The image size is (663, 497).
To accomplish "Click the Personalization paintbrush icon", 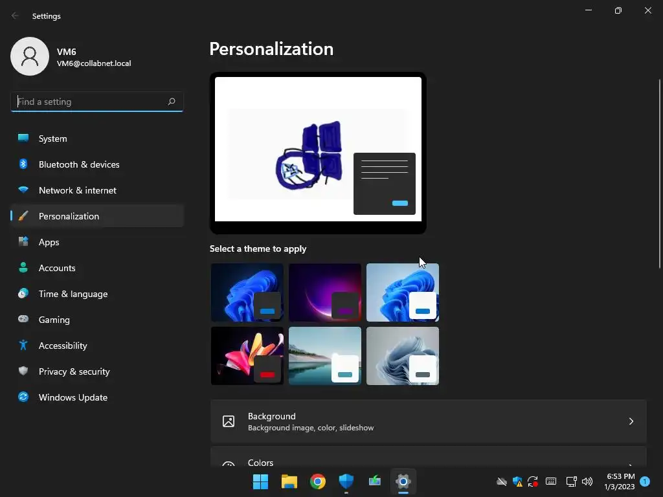I will (x=23, y=216).
